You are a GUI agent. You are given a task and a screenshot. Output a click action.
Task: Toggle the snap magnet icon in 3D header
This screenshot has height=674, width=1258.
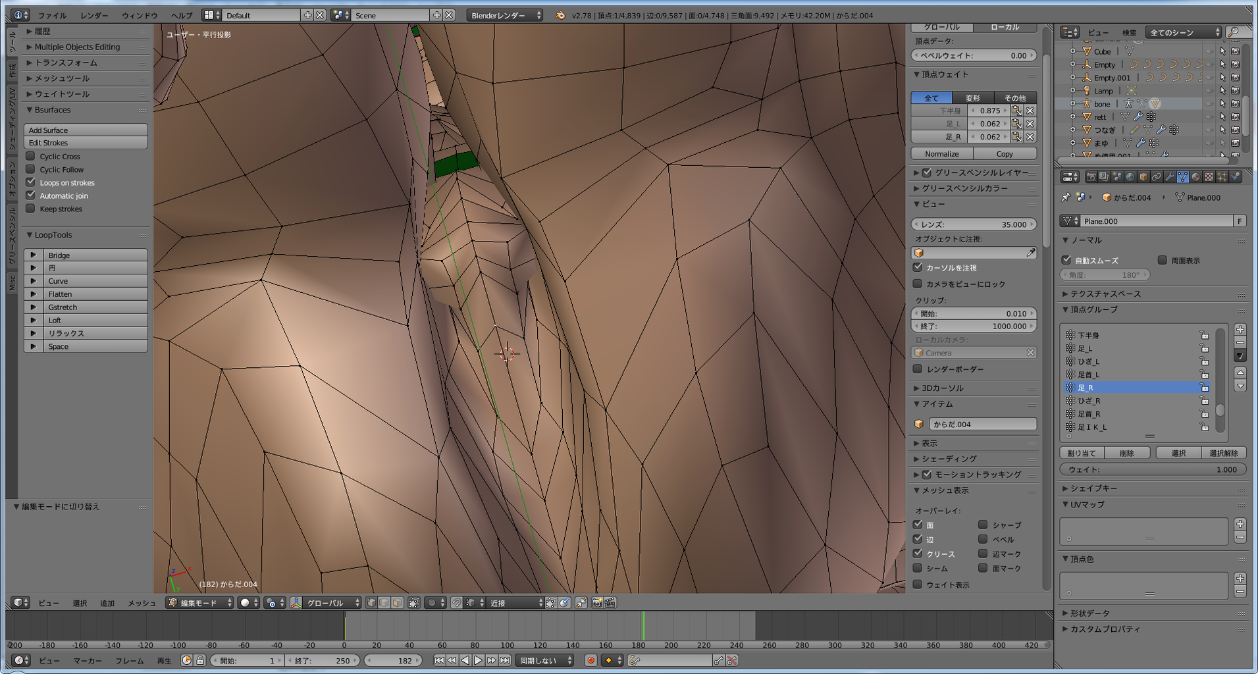(456, 603)
